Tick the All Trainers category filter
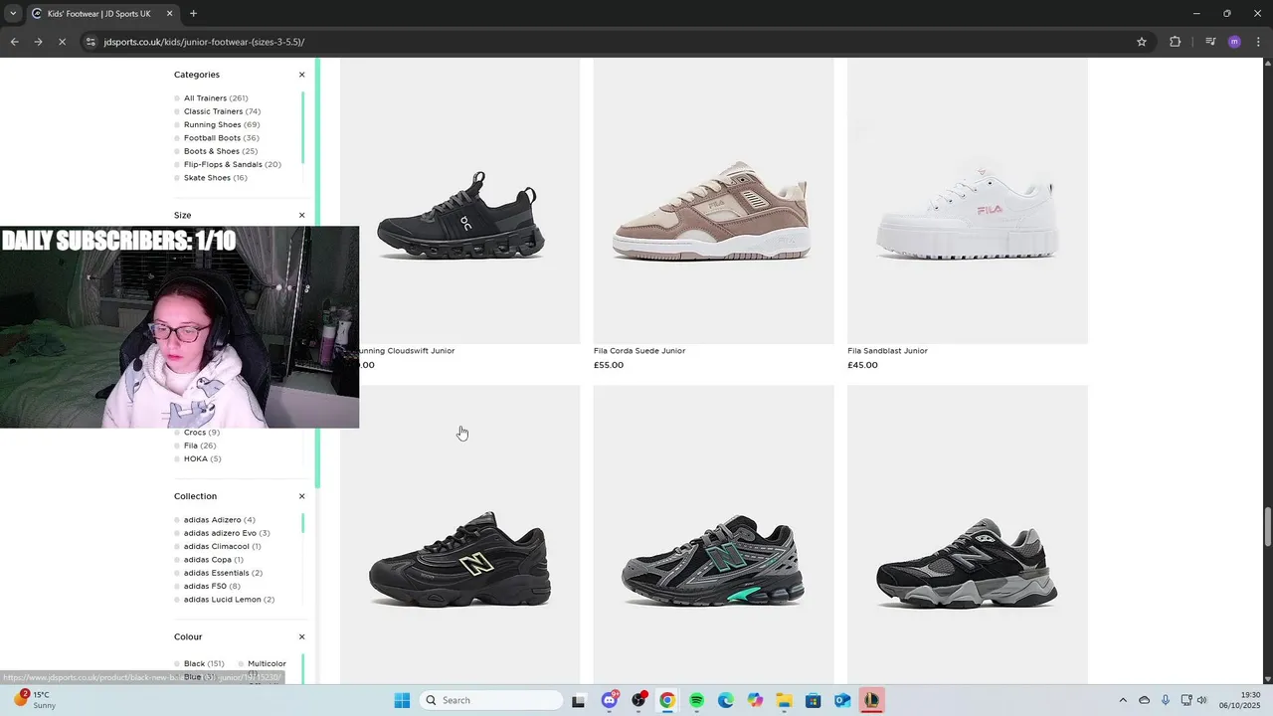This screenshot has height=716, width=1273. (177, 98)
